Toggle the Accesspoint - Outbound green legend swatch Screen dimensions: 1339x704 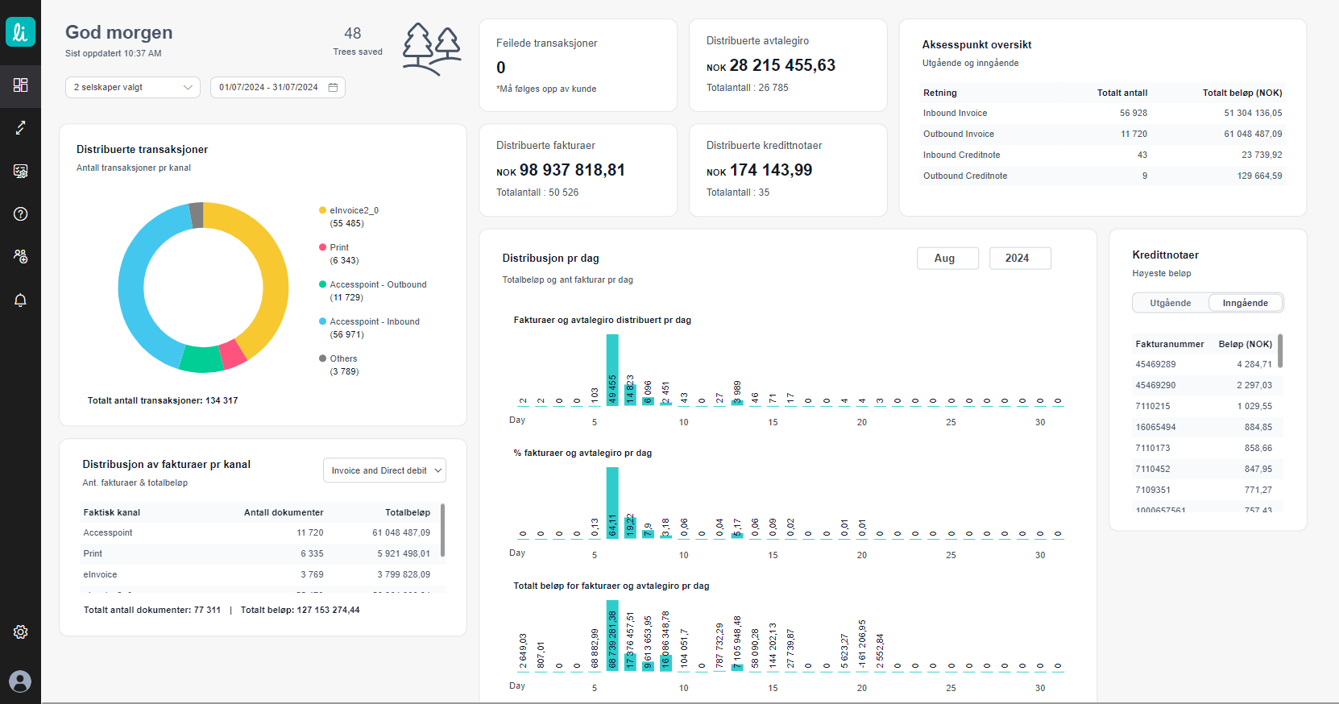click(322, 284)
